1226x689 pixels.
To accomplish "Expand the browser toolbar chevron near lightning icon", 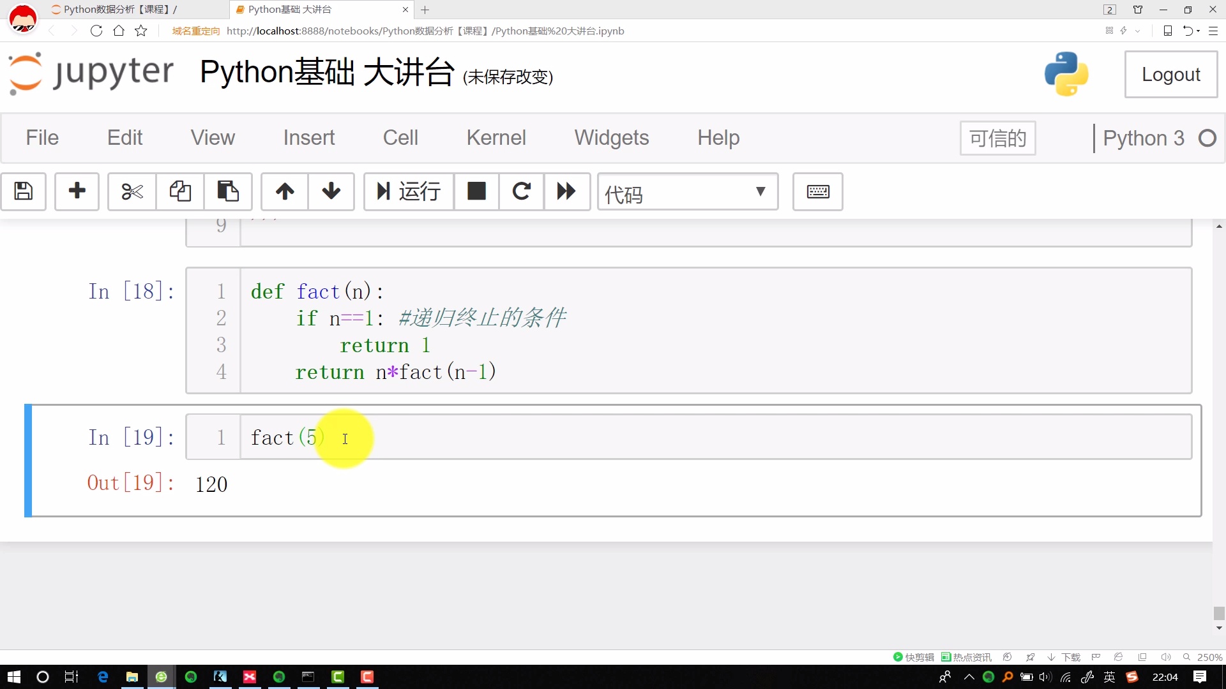I will coord(1137,31).
